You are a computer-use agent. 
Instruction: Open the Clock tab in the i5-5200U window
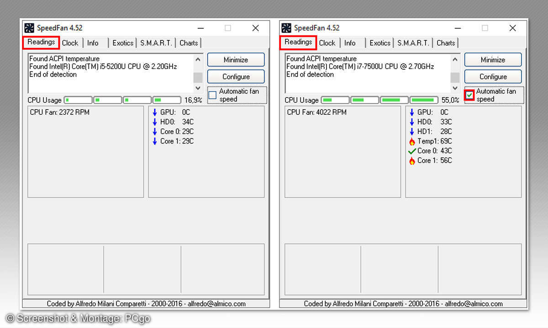click(70, 43)
